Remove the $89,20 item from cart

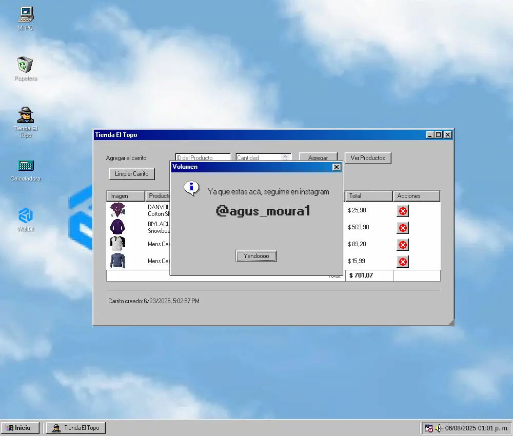[403, 245]
